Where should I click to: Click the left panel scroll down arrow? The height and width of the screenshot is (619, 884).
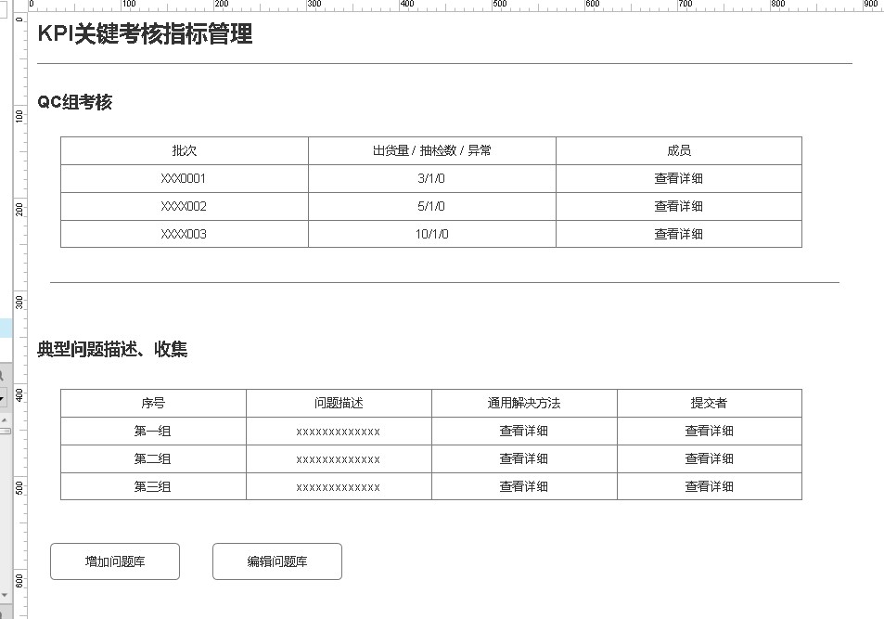pos(4,594)
